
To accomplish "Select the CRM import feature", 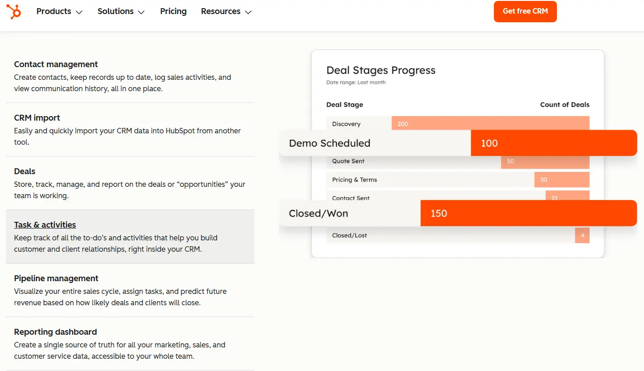I will 37,117.
